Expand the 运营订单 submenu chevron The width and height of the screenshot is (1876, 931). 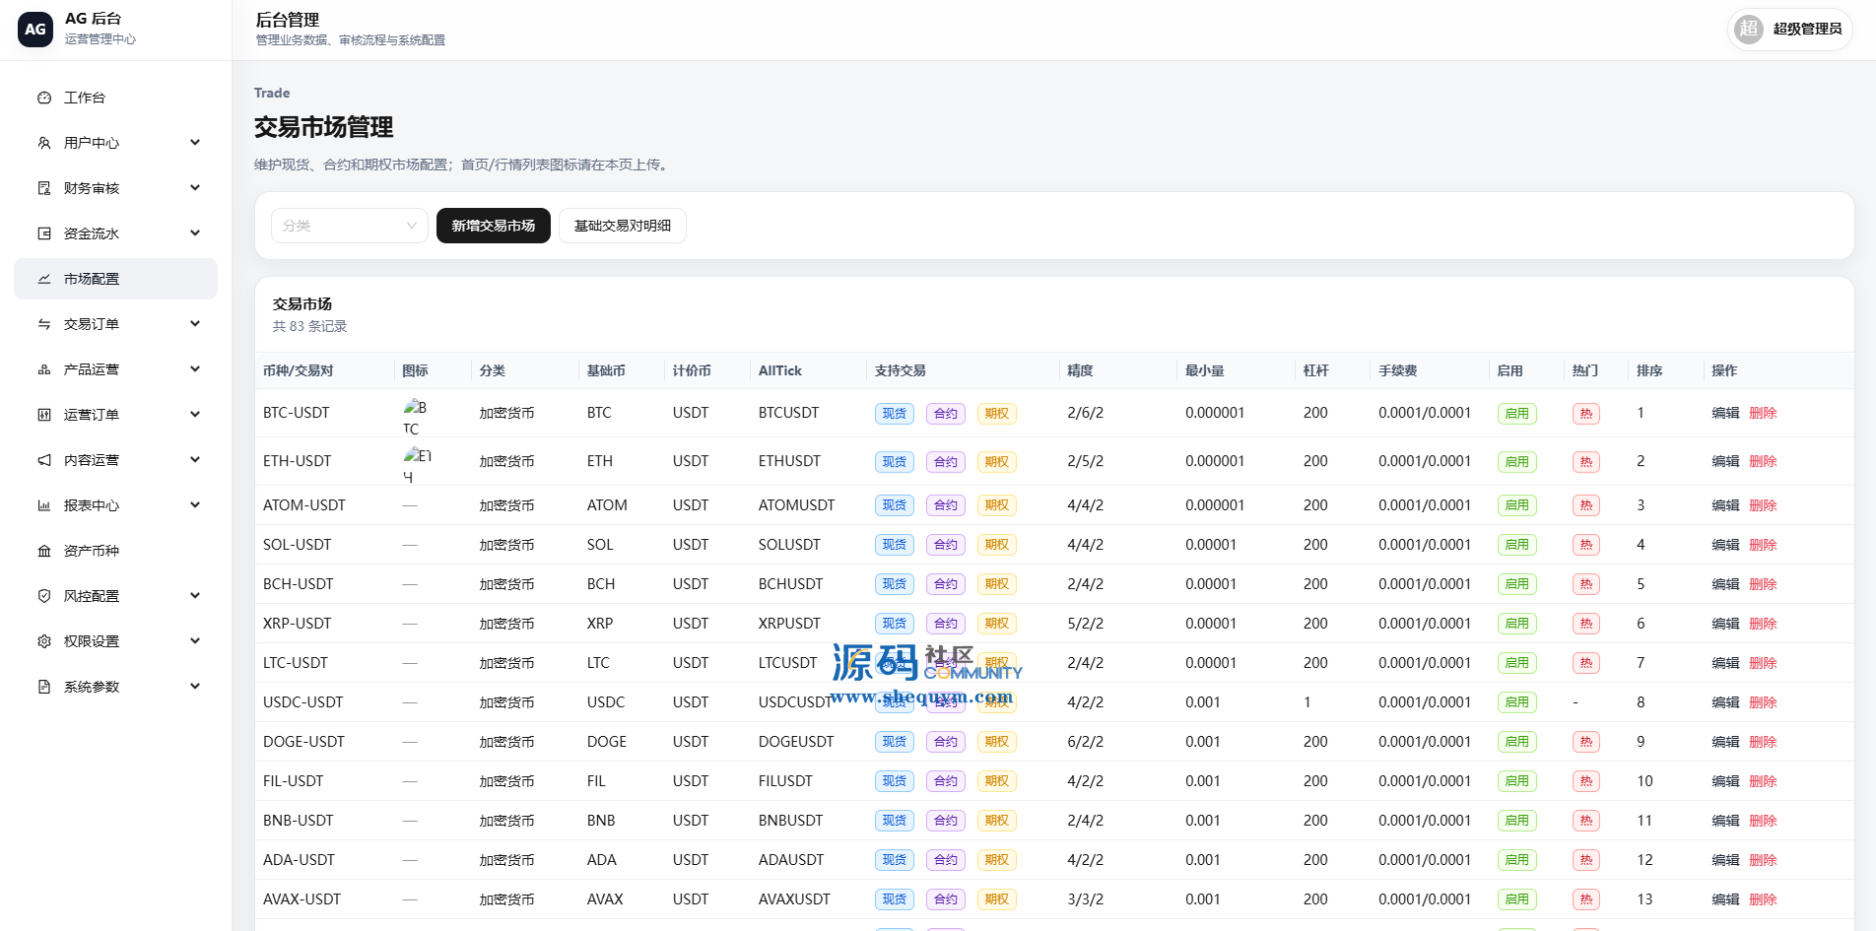[x=195, y=415]
